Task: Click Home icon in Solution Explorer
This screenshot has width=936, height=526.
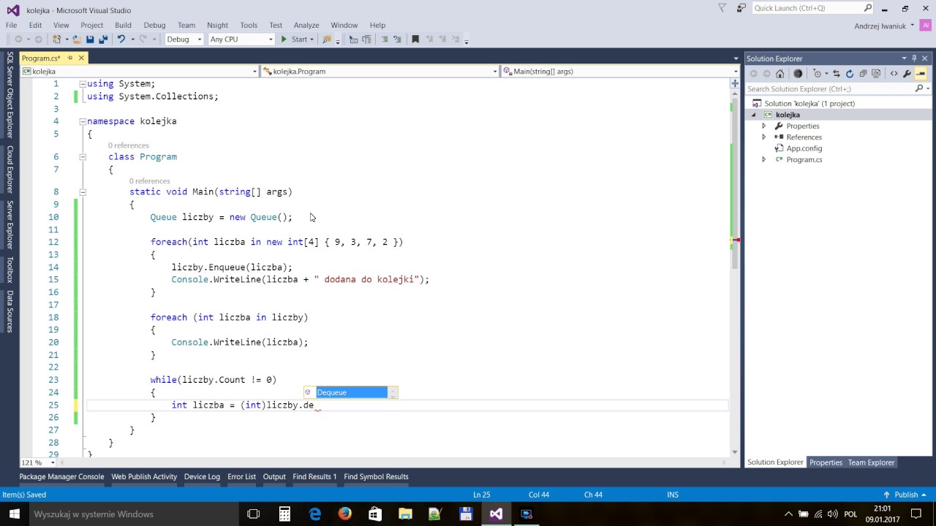Action: pos(780,74)
